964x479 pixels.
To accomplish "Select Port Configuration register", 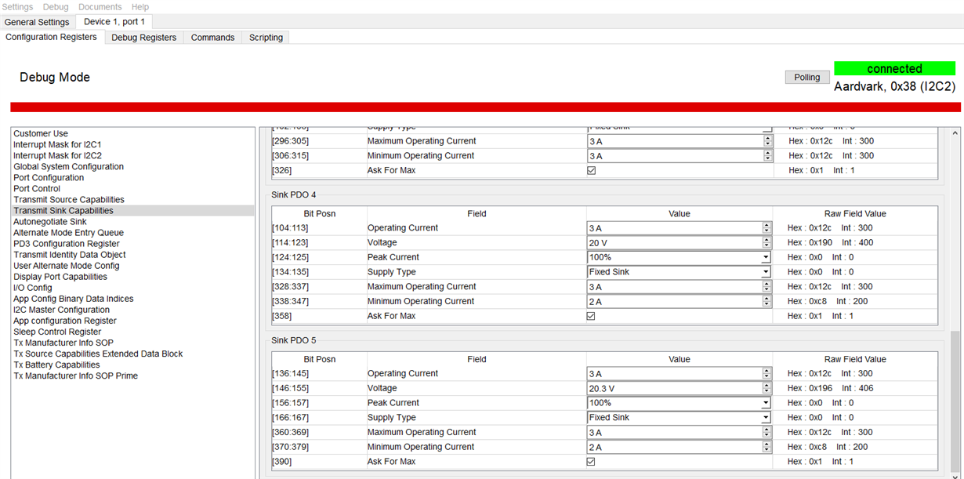I will point(49,177).
